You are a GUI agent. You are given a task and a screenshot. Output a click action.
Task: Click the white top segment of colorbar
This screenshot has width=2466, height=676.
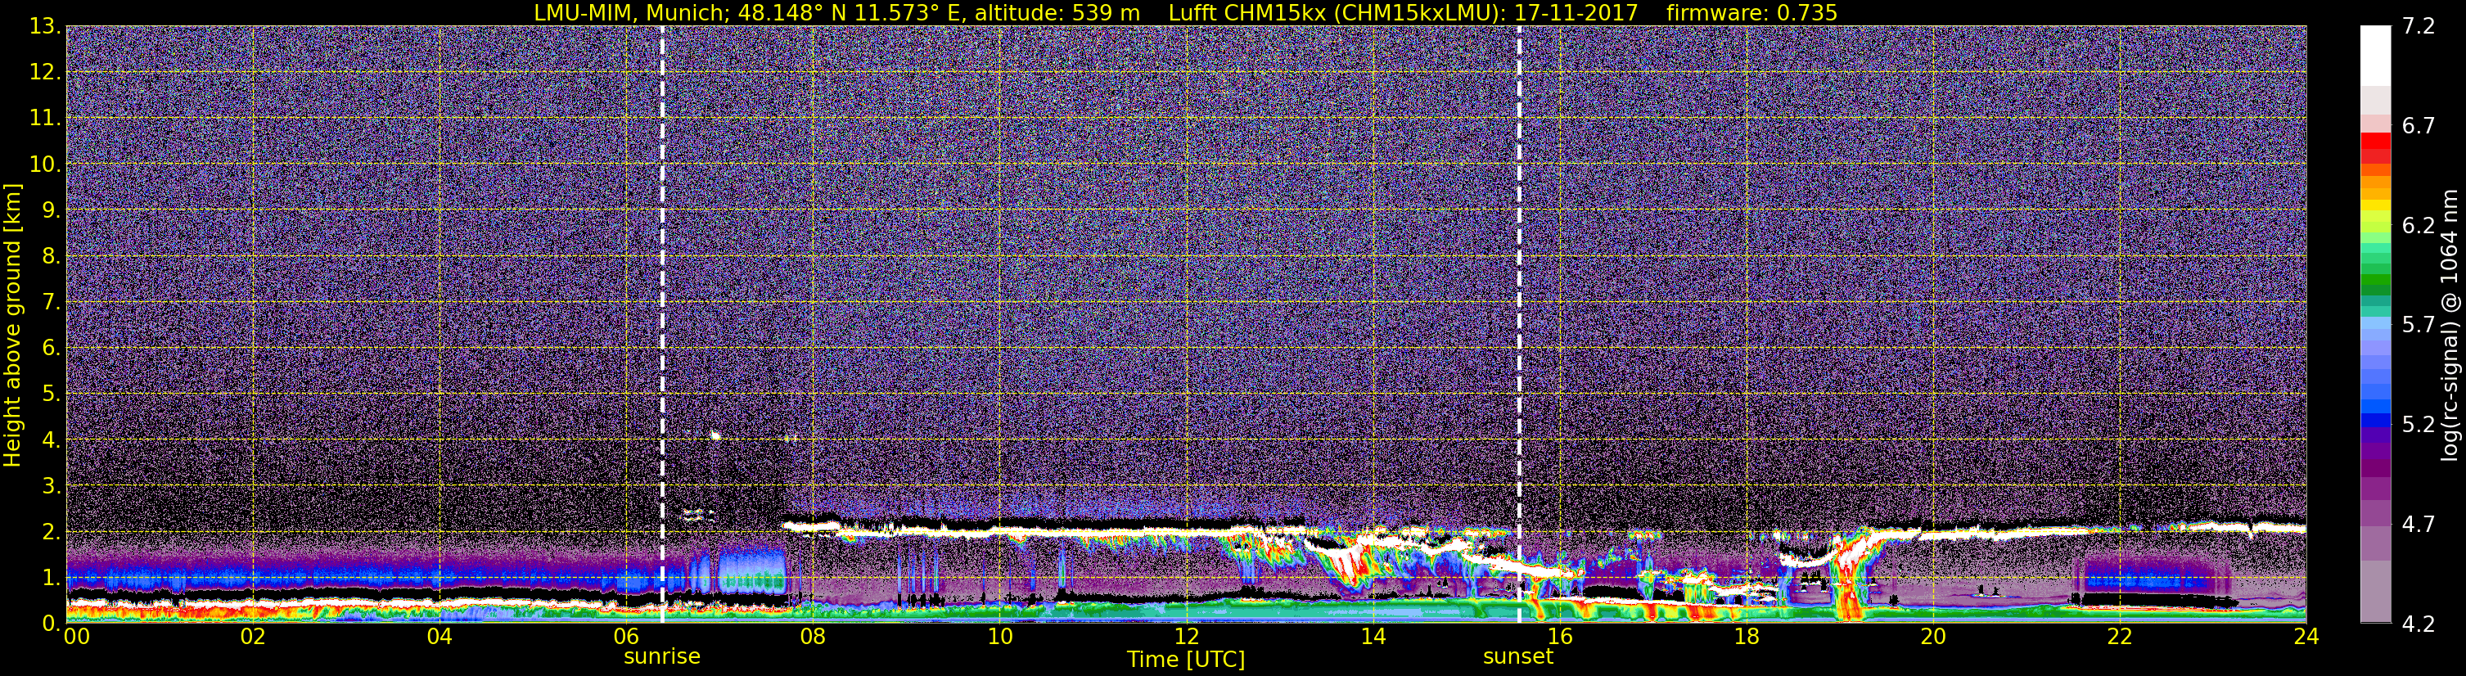tap(2375, 56)
